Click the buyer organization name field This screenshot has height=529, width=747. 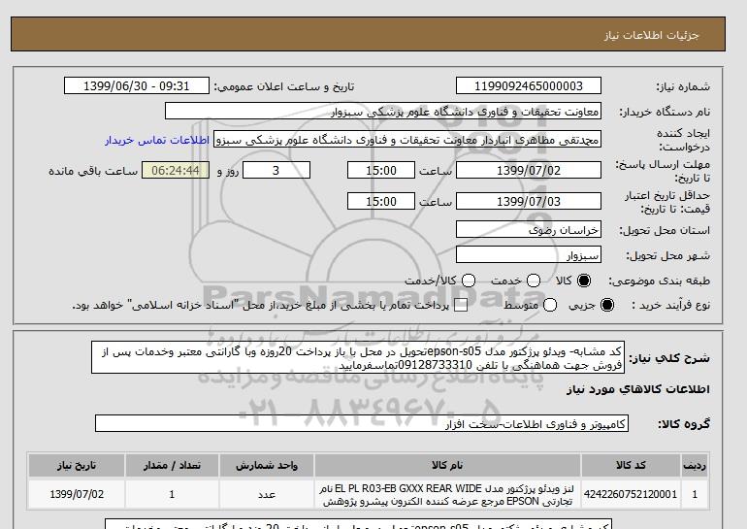point(382,112)
